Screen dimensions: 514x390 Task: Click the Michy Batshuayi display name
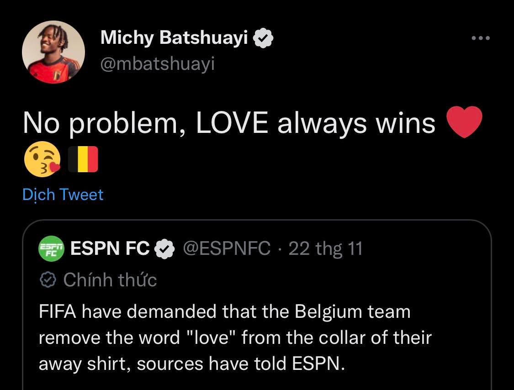point(174,38)
